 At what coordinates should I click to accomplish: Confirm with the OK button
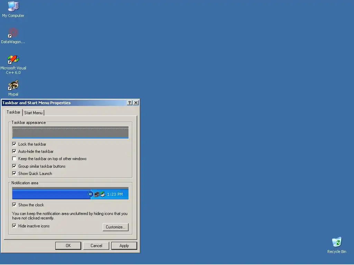point(68,246)
